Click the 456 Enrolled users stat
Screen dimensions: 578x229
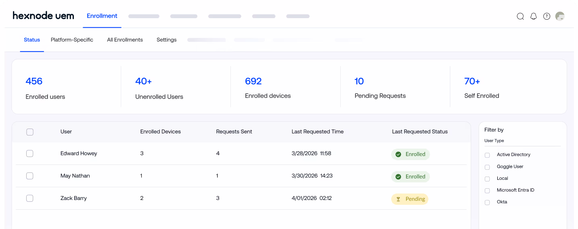(45, 88)
